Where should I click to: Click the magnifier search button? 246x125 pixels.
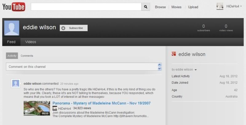click(145, 7)
